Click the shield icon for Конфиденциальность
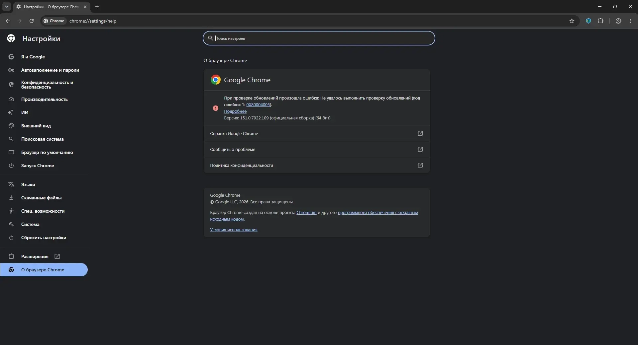 [x=11, y=85]
